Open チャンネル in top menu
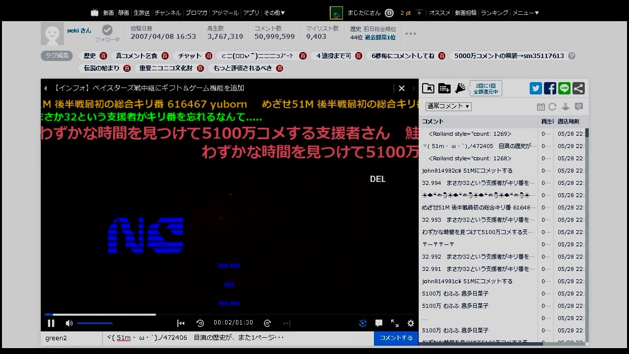629x354 pixels. click(168, 13)
